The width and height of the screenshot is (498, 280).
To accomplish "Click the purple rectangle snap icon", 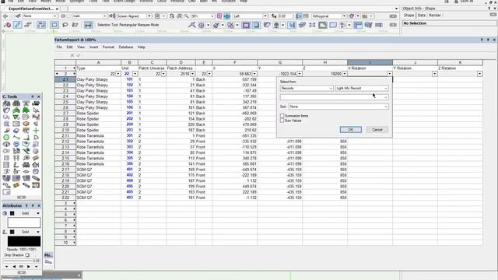I will coord(246,25).
